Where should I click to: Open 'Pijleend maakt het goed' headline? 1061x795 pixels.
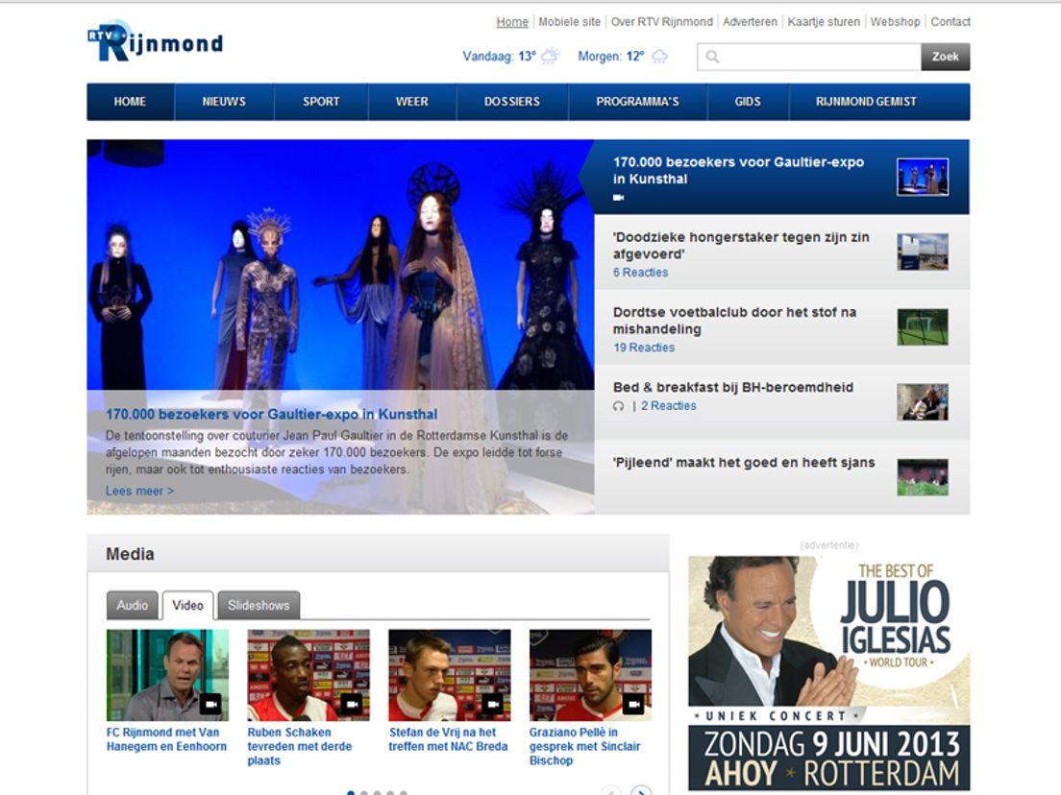(744, 463)
